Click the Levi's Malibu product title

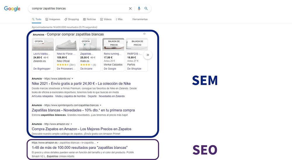coord(42,54)
